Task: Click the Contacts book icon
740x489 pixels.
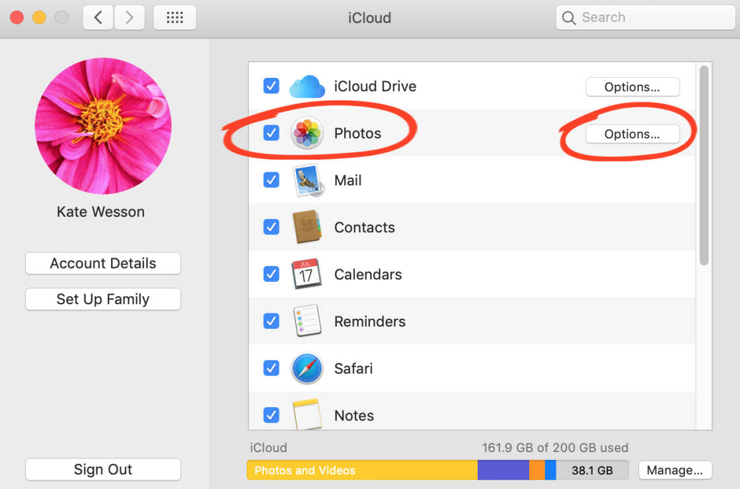Action: (x=307, y=227)
